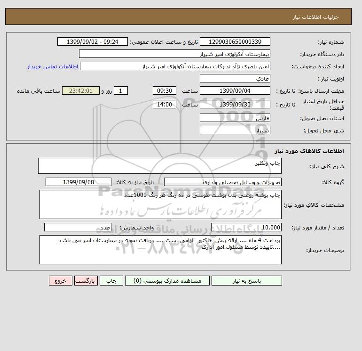This screenshot has height=351, width=362.
Task: Click the item specifications text area
Action: (160, 204)
